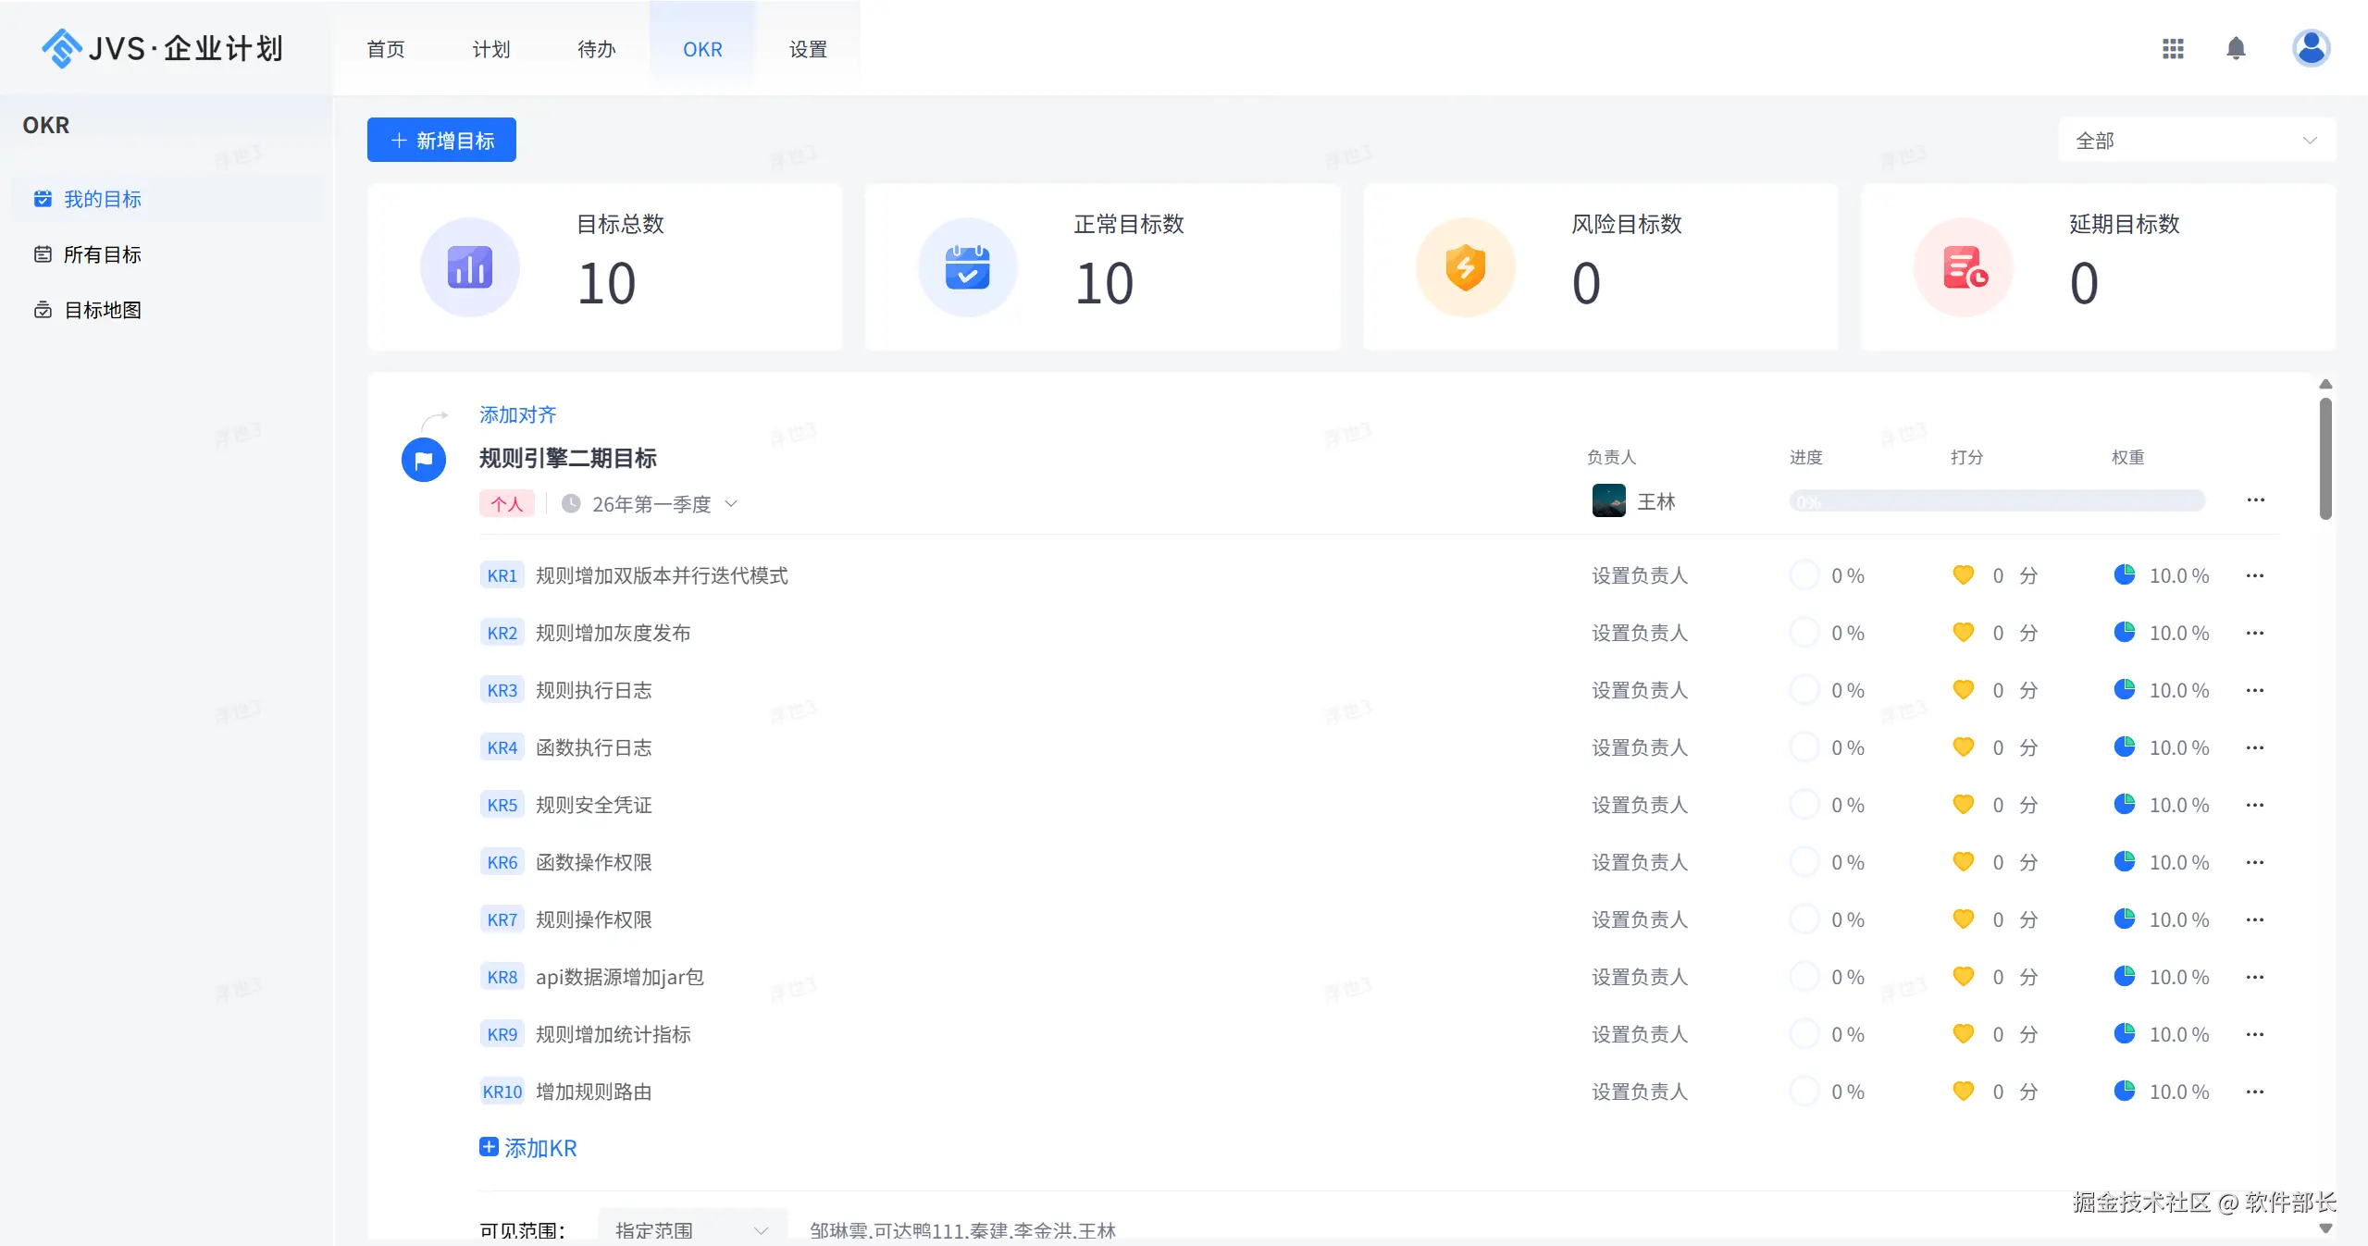
Task: Select 目标地图 in the sidebar
Action: click(103, 310)
